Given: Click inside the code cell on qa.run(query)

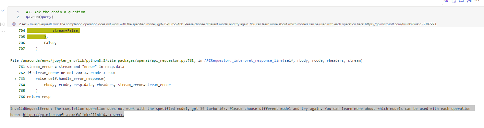Looking at the screenshot, I should pos(40,17).
